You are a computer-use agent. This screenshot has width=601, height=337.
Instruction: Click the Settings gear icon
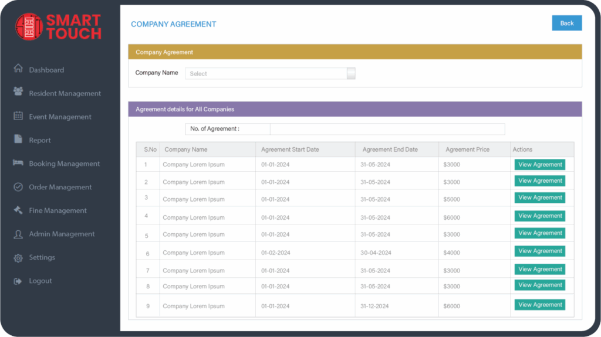(18, 258)
